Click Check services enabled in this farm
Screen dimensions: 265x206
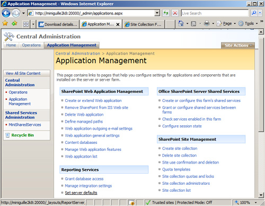[191, 119]
